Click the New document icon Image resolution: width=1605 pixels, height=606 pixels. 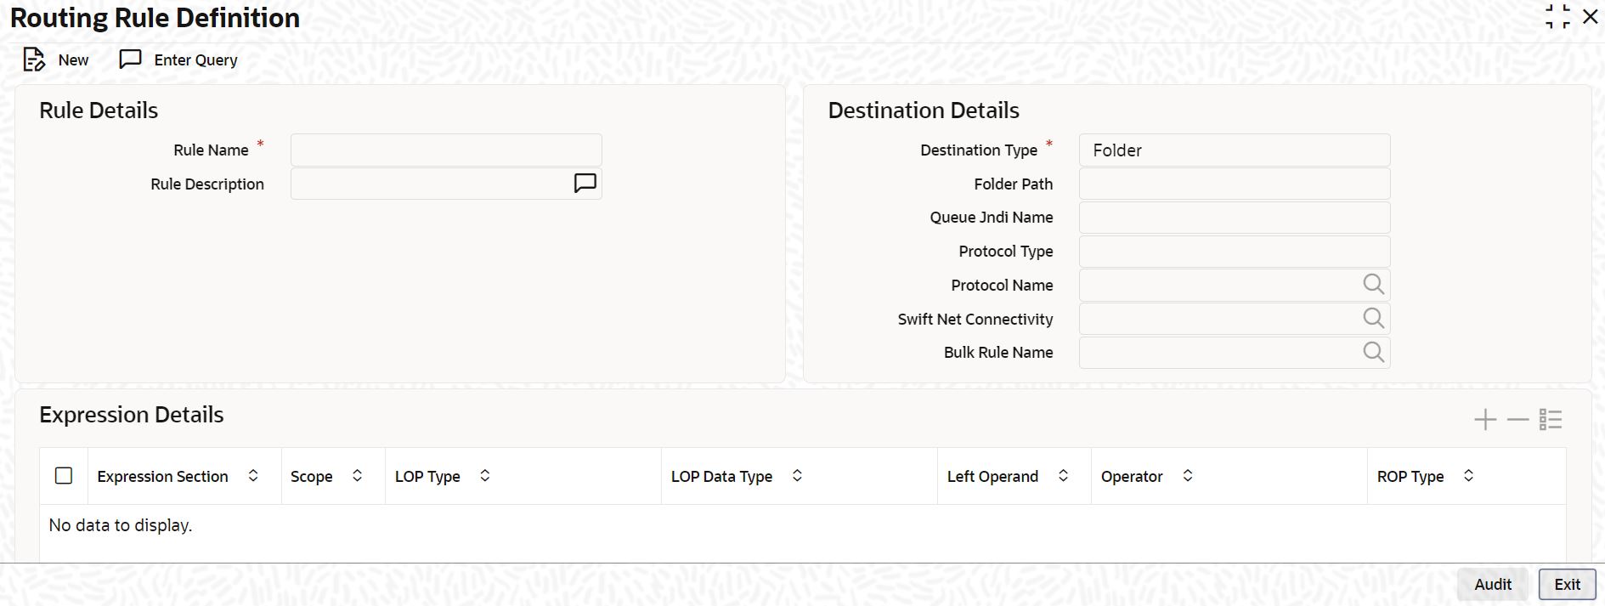click(34, 59)
